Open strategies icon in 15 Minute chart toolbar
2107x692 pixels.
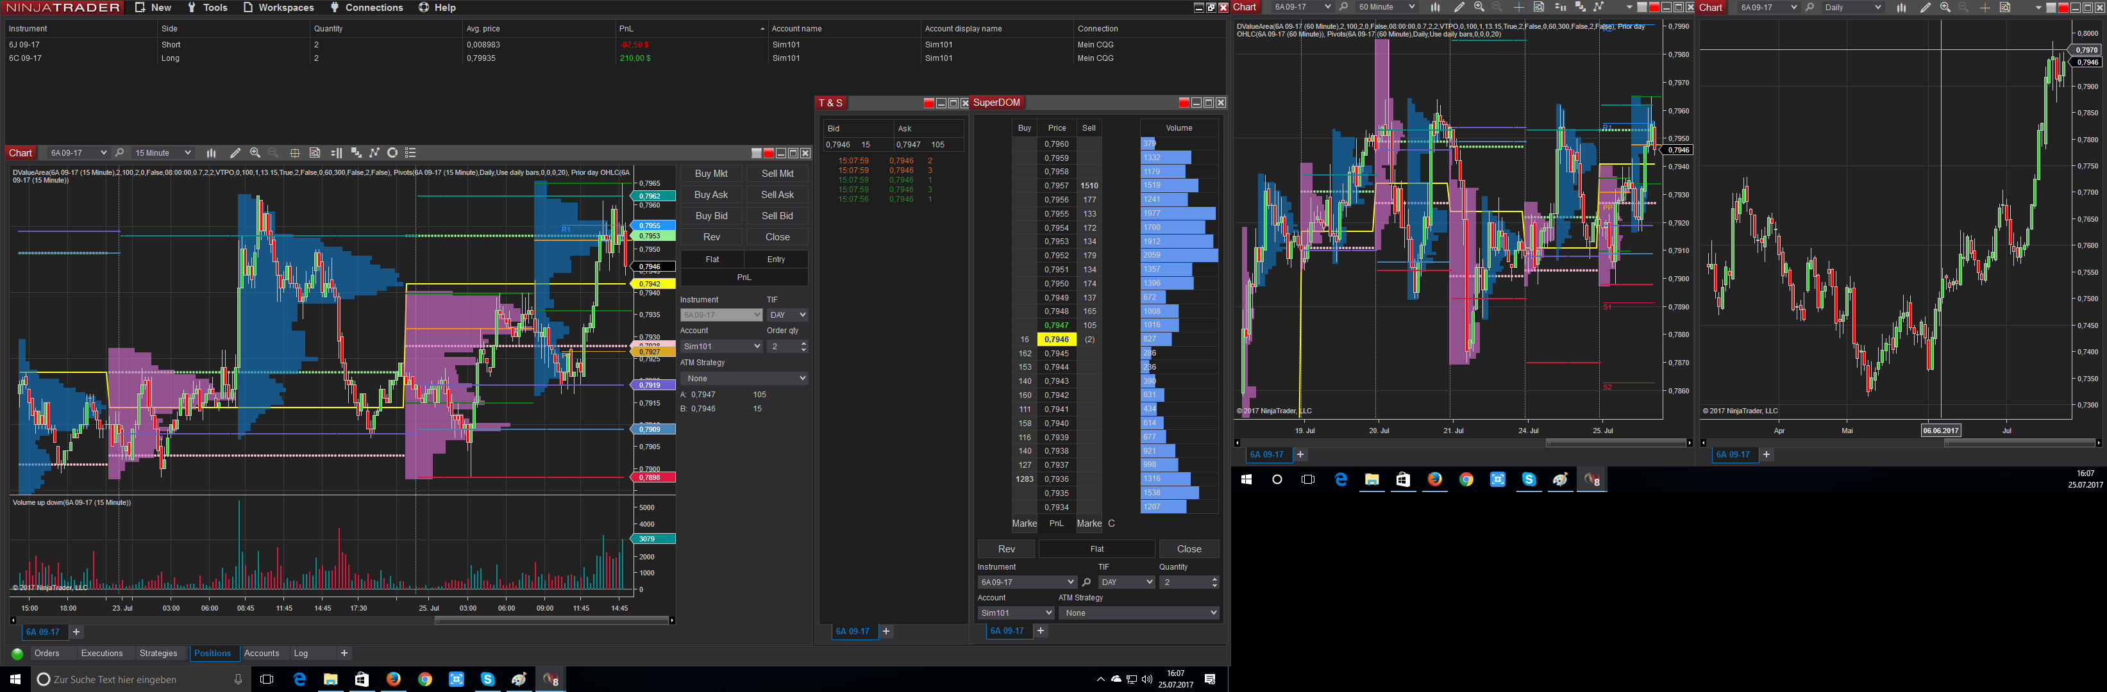point(374,152)
